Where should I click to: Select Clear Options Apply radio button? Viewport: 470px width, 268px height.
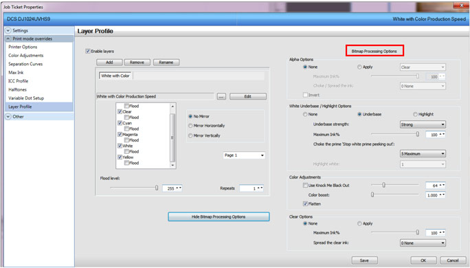(x=359, y=223)
